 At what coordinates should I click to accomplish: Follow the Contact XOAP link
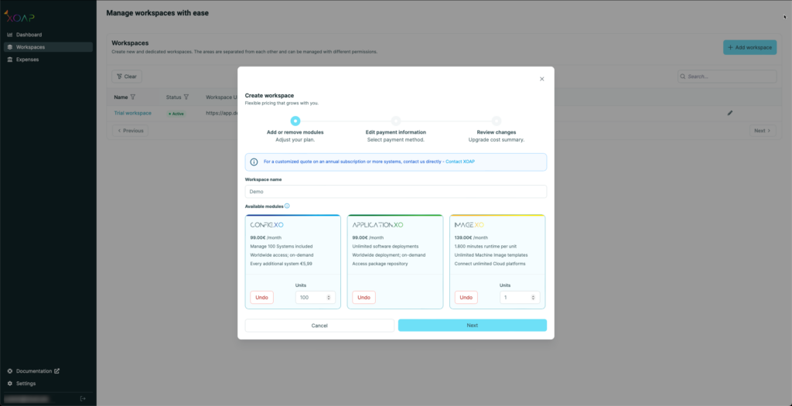click(x=460, y=162)
